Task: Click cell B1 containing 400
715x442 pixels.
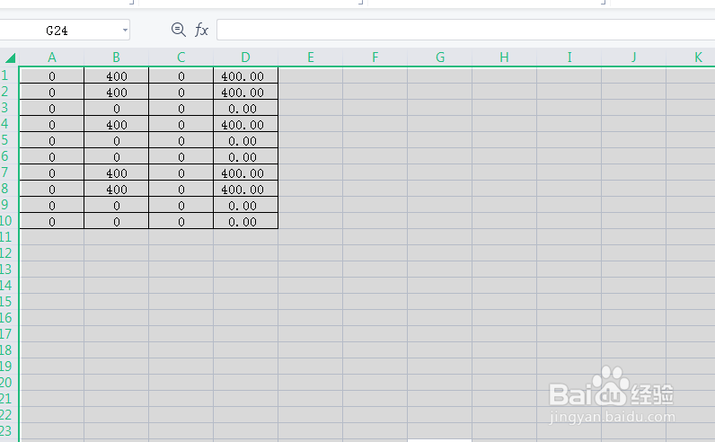Action: [116, 75]
